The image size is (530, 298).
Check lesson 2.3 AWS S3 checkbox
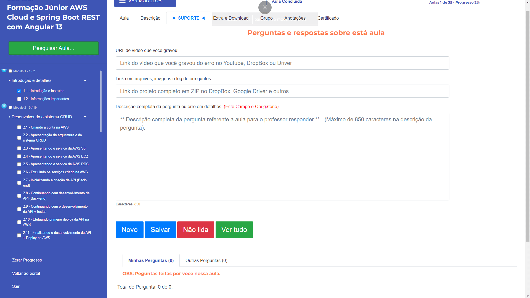19,148
